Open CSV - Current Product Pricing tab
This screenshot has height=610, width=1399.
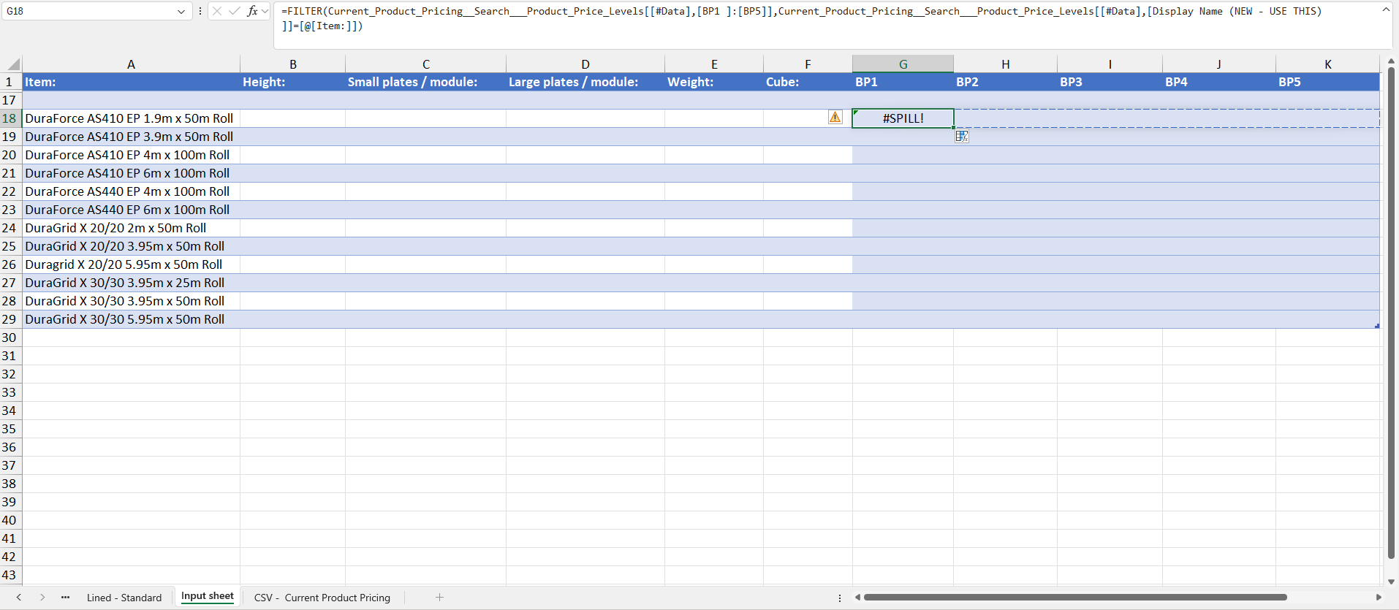click(322, 598)
